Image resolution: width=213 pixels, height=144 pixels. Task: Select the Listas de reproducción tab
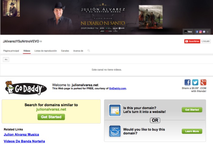[x=46, y=51]
